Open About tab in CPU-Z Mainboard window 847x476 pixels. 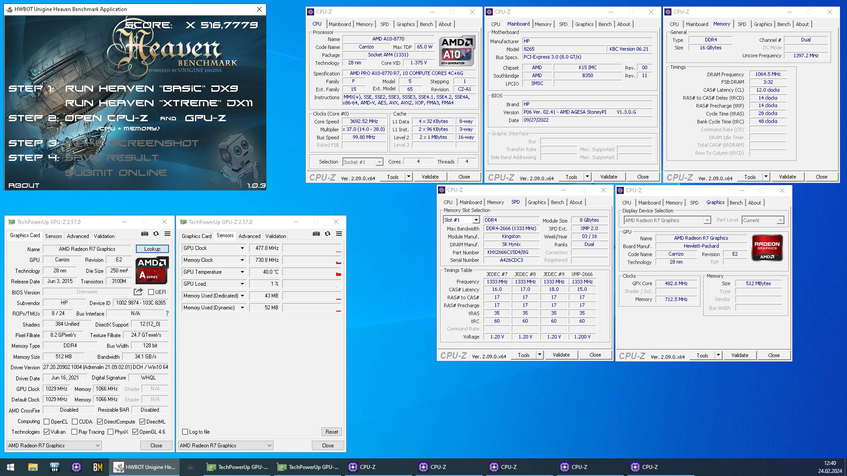point(623,24)
